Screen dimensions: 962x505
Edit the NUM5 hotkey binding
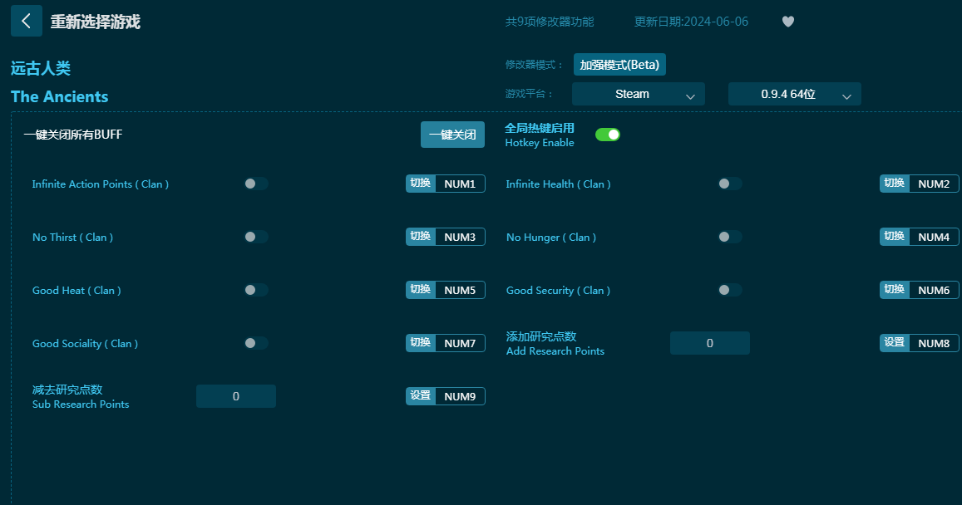(460, 291)
